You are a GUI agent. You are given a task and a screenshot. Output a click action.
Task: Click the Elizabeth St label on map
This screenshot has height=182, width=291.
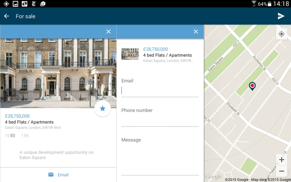[233, 109]
